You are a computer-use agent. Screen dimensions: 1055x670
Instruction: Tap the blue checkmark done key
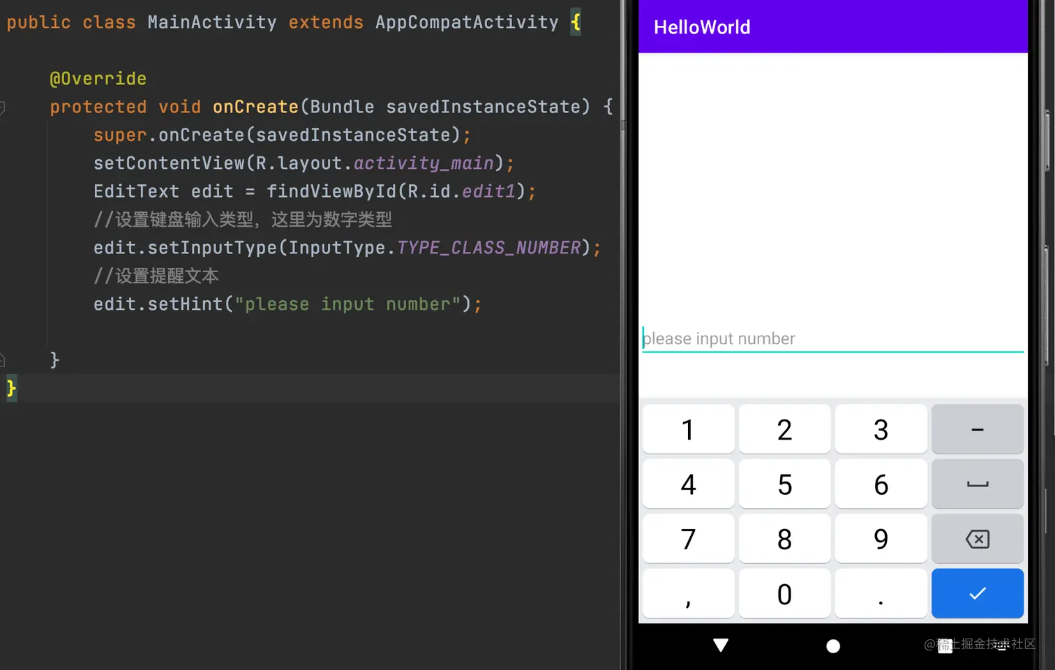click(978, 593)
